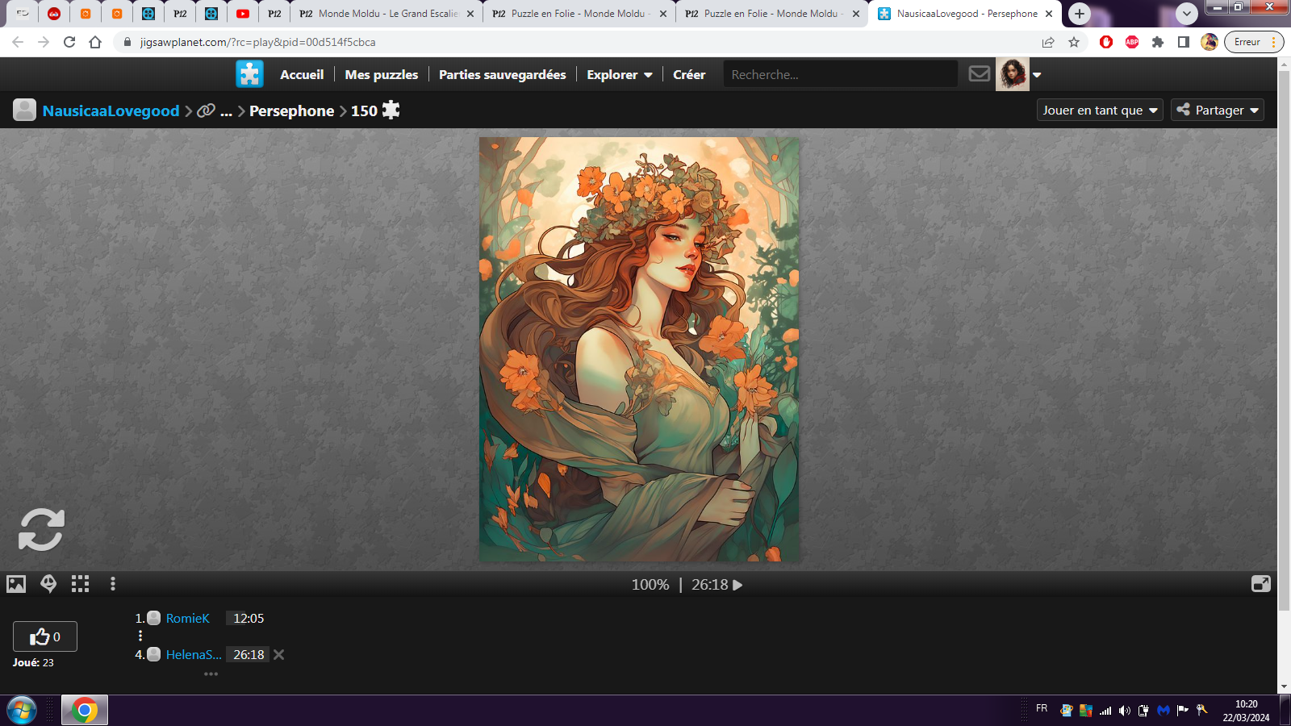Open Parties sauvegardées

[x=503, y=74]
